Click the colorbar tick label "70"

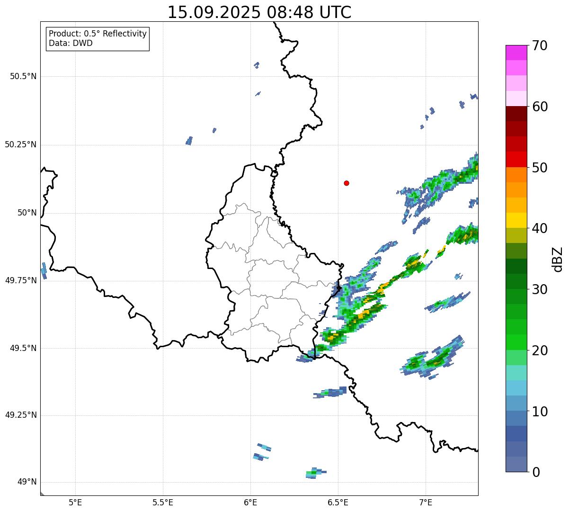540,45
